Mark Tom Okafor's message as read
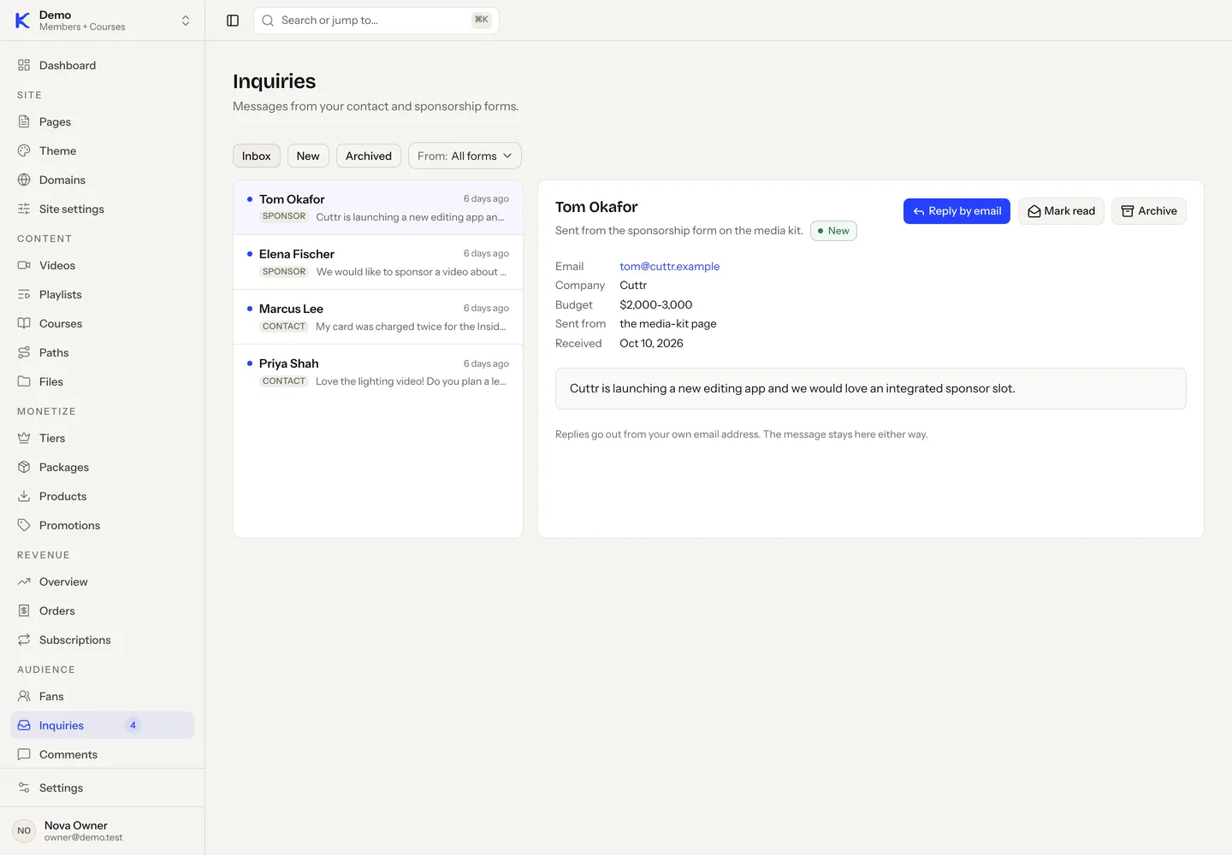 (1061, 211)
